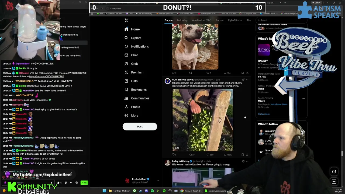The image size is (345, 194).
Task: Open the kick.com/WOO2DAHIZZLE chat link
Action: click(x=46, y=77)
